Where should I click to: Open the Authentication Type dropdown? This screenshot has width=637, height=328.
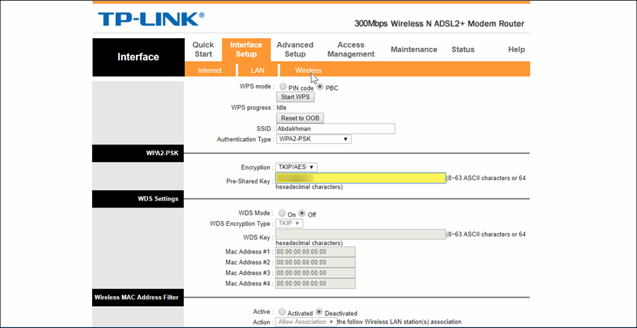tap(313, 139)
